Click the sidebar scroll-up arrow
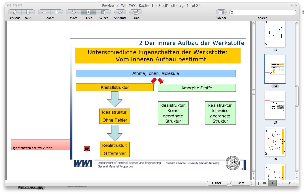Viewport: 304px width, 194px height. pyautogui.click(x=297, y=174)
